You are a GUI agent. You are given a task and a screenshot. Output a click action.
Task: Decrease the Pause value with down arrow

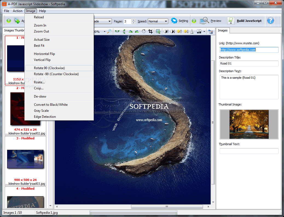[x=134, y=23]
